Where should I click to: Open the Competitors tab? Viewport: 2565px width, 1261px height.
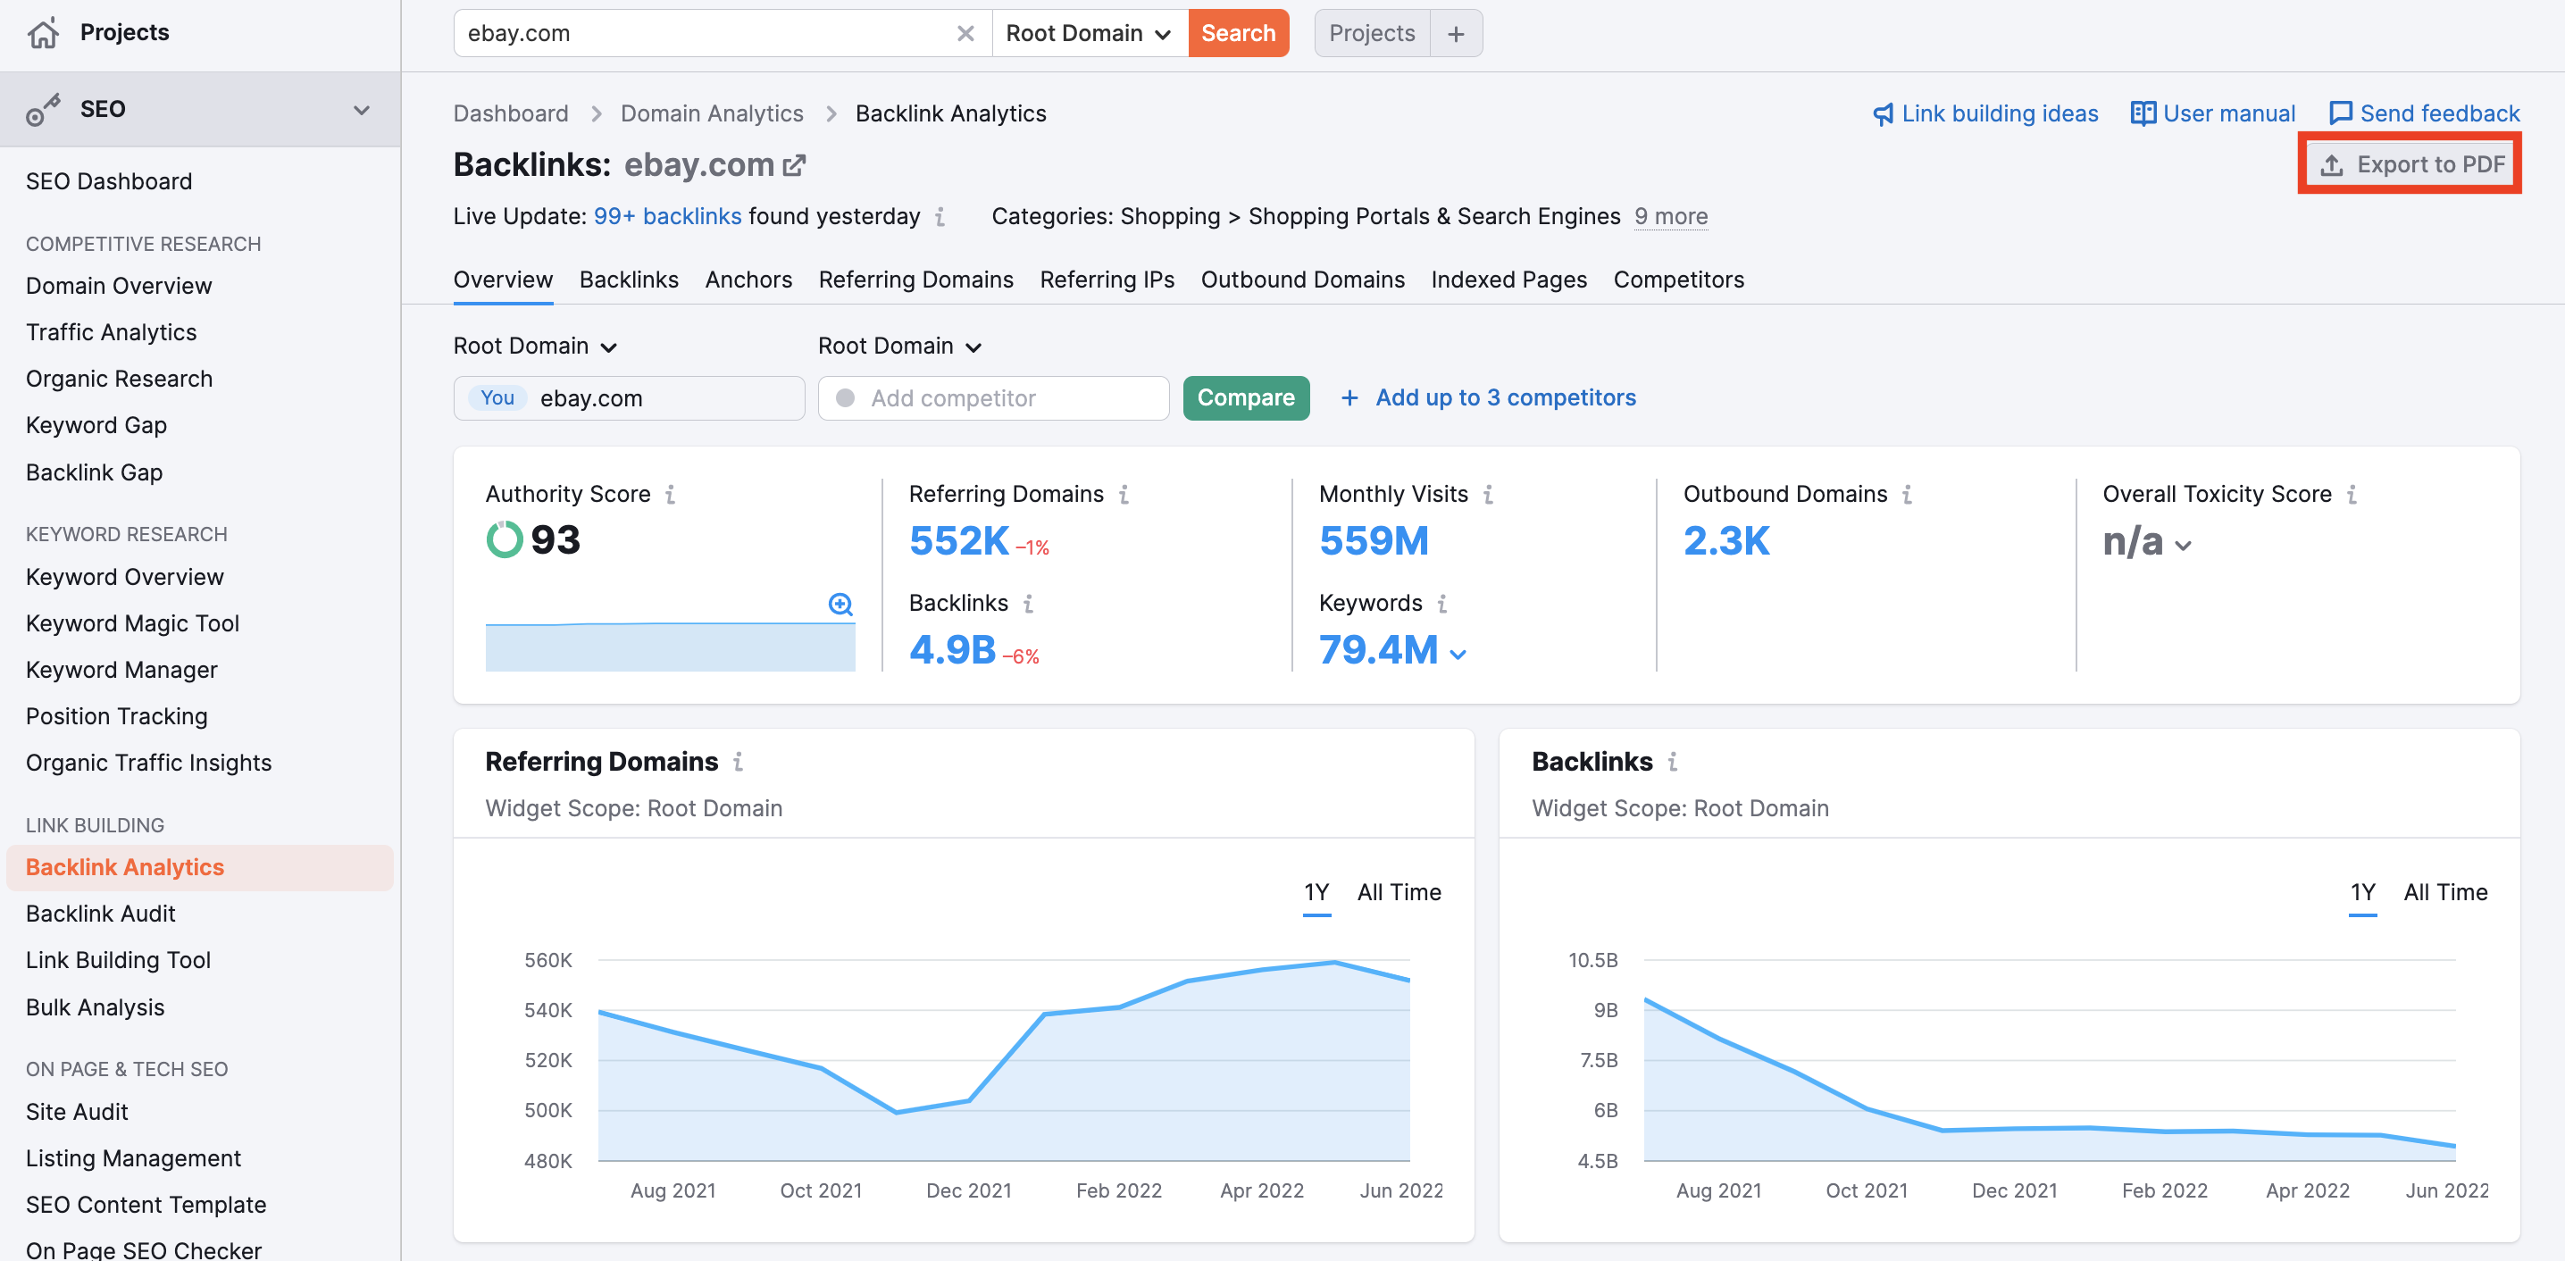click(1678, 281)
